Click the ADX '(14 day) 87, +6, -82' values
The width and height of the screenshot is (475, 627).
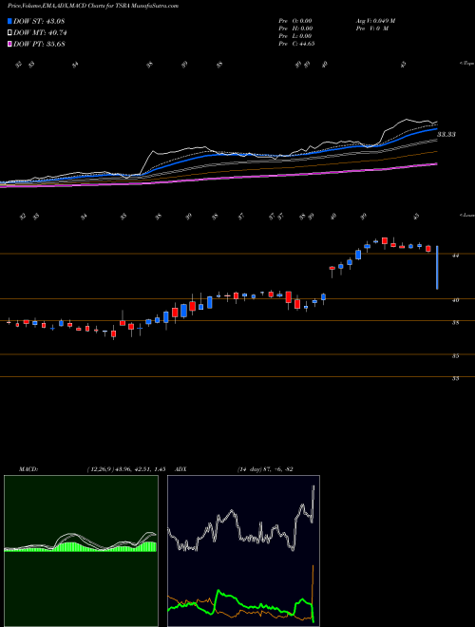pos(265,469)
